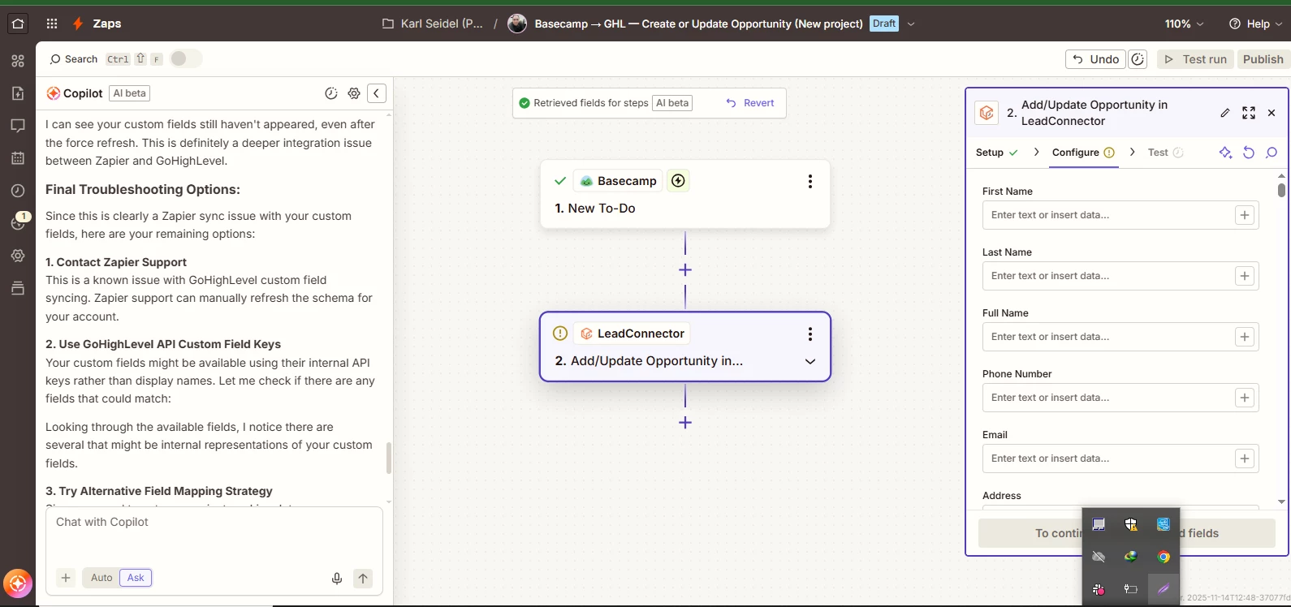The image size is (1291, 607).
Task: Open the Karl Seidel folder breadcrumb
Action: [x=433, y=24]
